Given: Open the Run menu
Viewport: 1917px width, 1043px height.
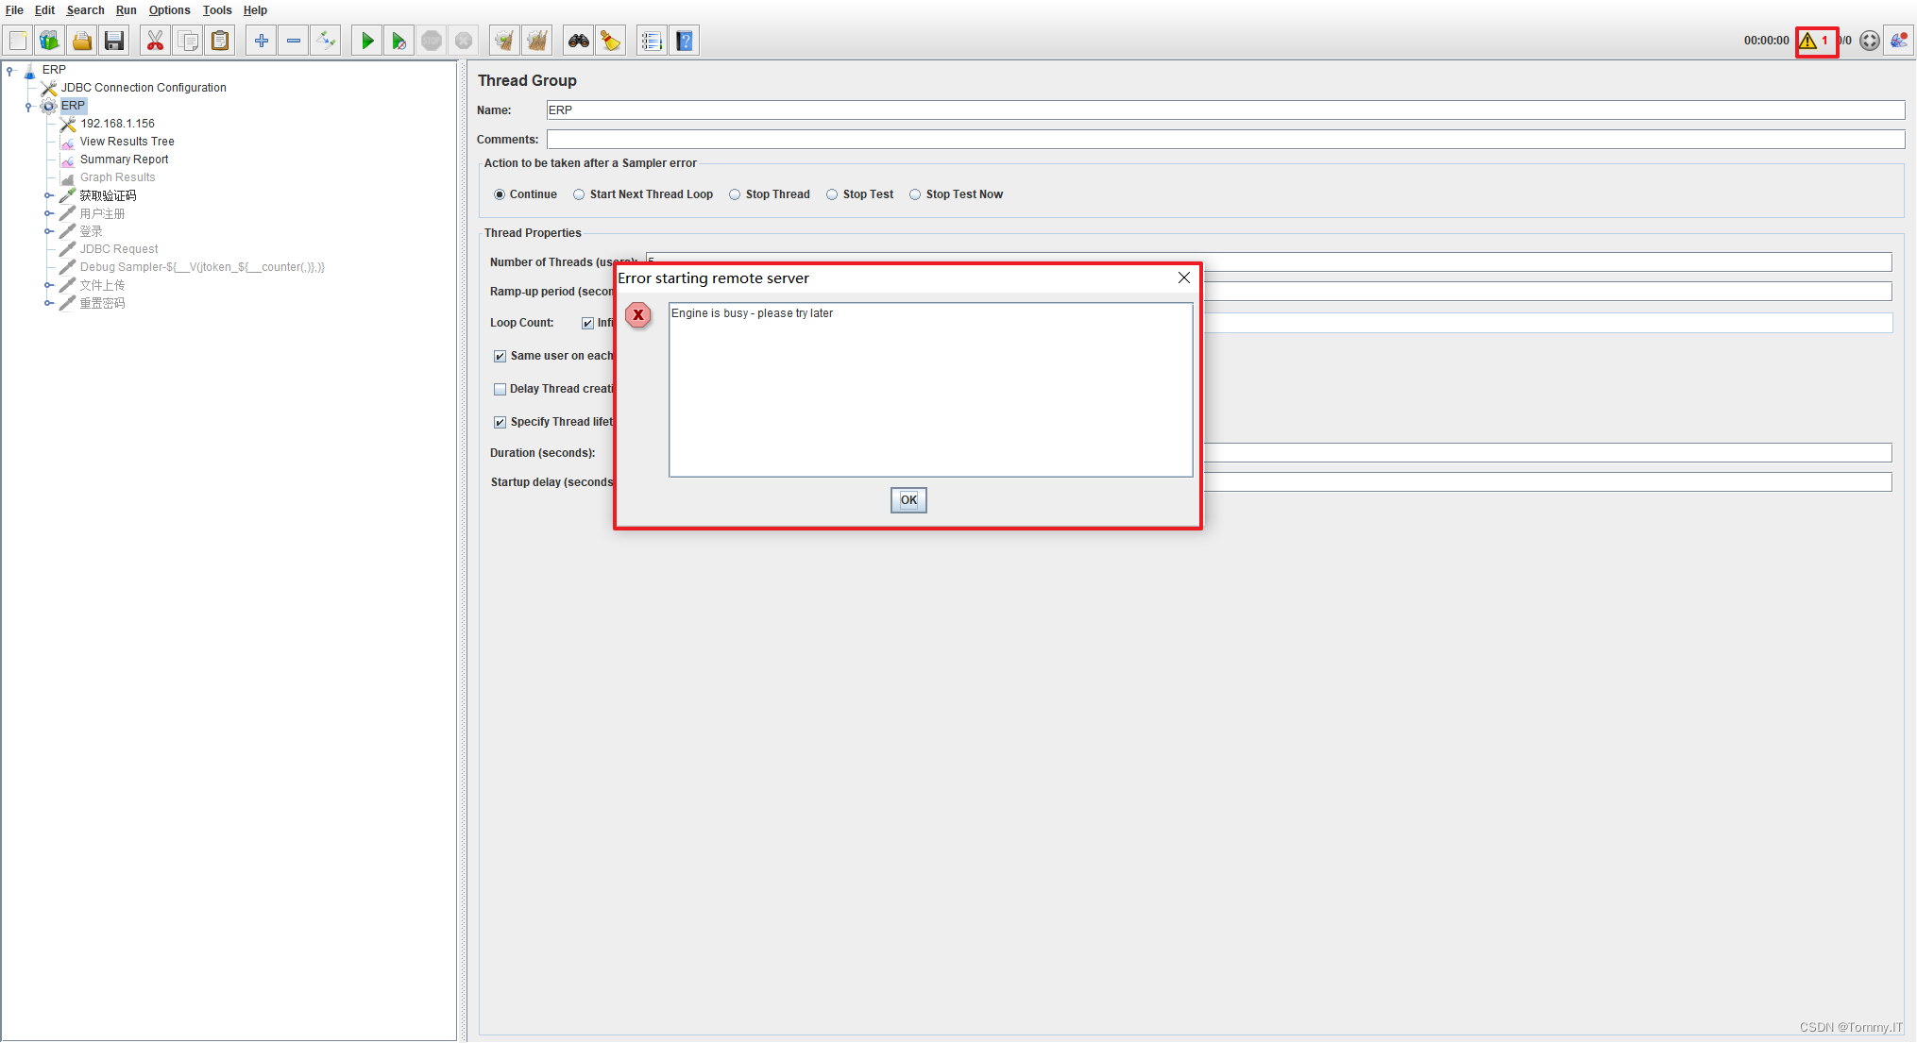Looking at the screenshot, I should [126, 10].
